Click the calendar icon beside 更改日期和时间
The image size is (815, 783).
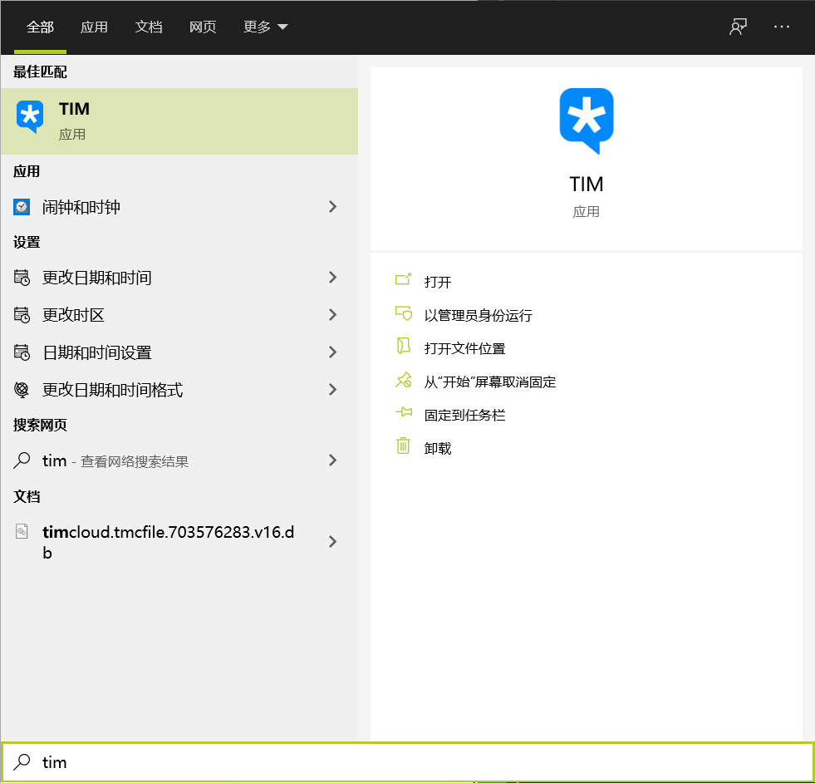point(22,278)
